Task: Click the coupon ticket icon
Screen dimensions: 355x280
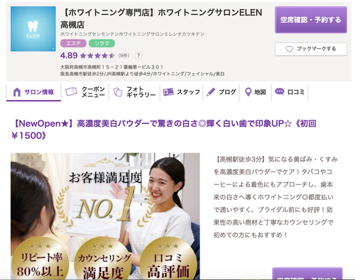Action: pyautogui.click(x=71, y=92)
